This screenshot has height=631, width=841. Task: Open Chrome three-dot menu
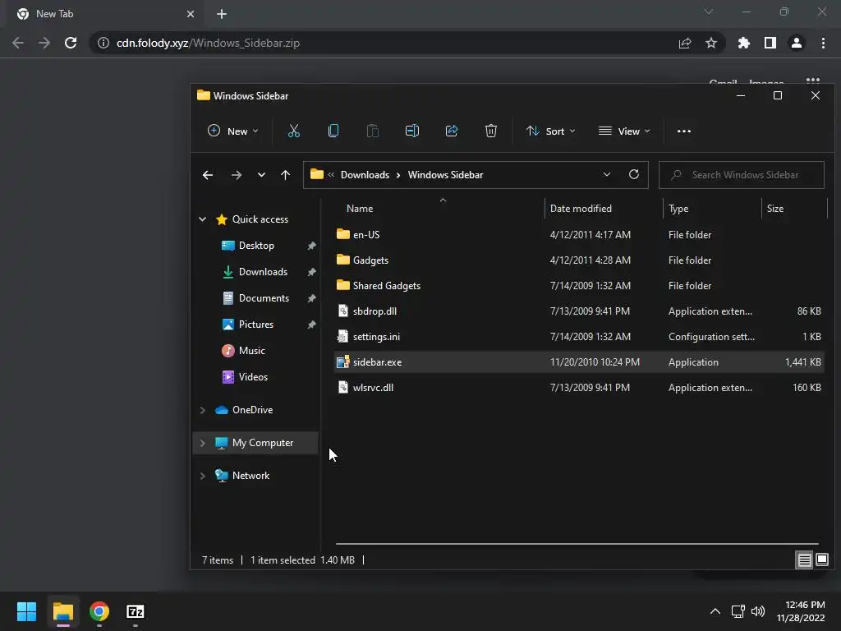(x=823, y=43)
